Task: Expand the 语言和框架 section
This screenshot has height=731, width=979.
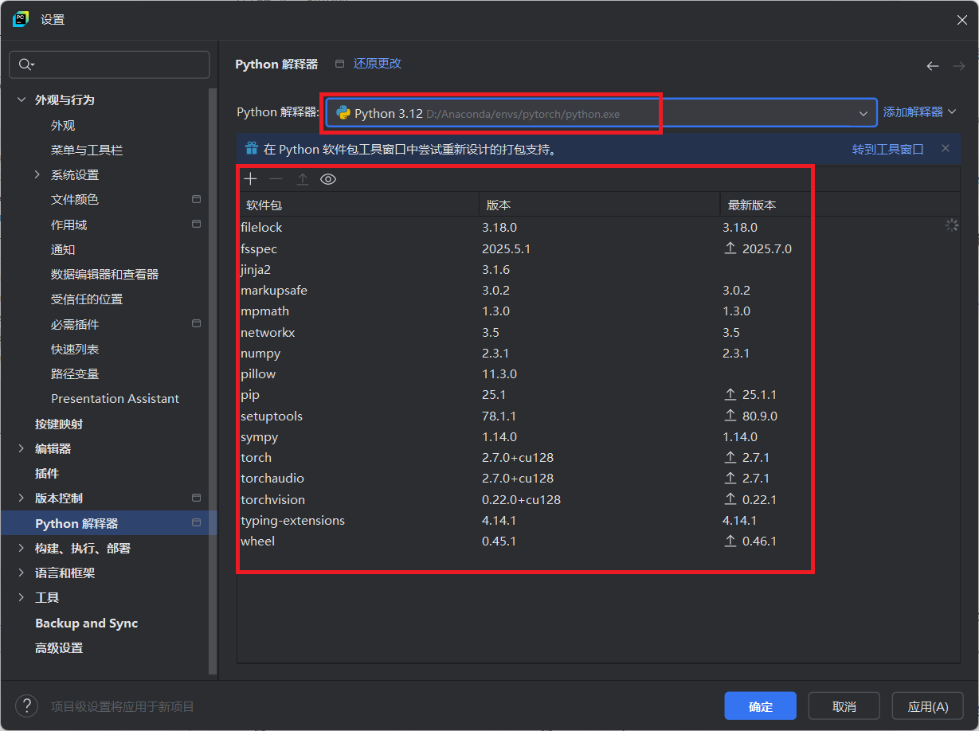Action: (x=21, y=573)
